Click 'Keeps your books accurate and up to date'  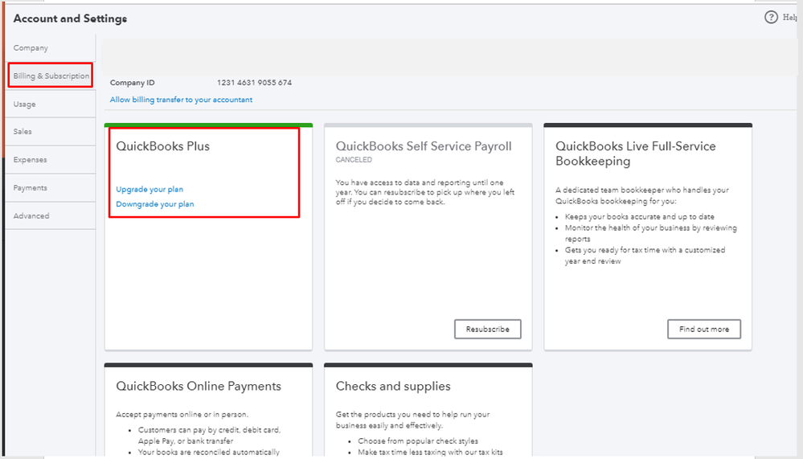point(640,217)
